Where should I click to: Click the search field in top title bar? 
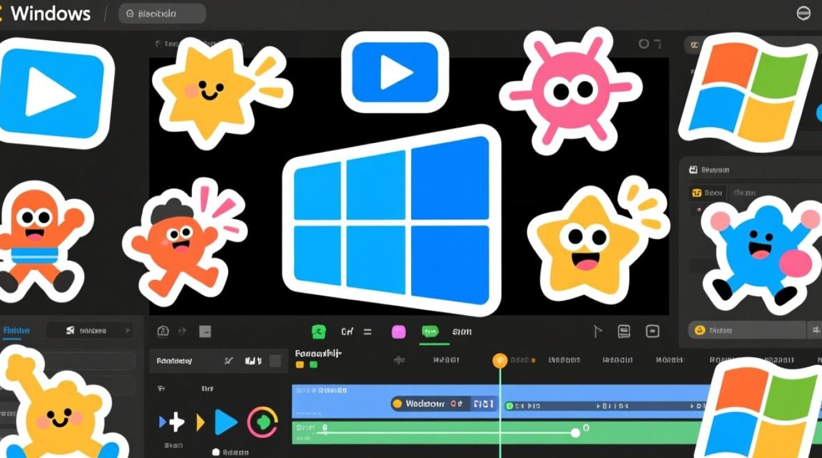162,13
